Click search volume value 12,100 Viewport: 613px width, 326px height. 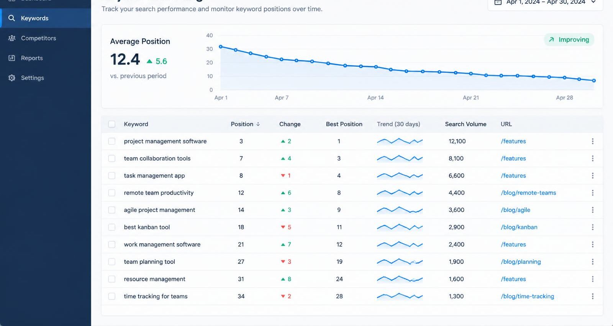pos(457,141)
